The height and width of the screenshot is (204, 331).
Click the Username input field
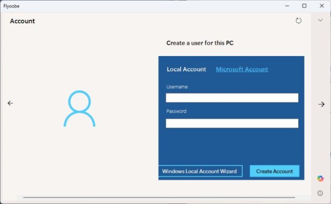point(232,98)
